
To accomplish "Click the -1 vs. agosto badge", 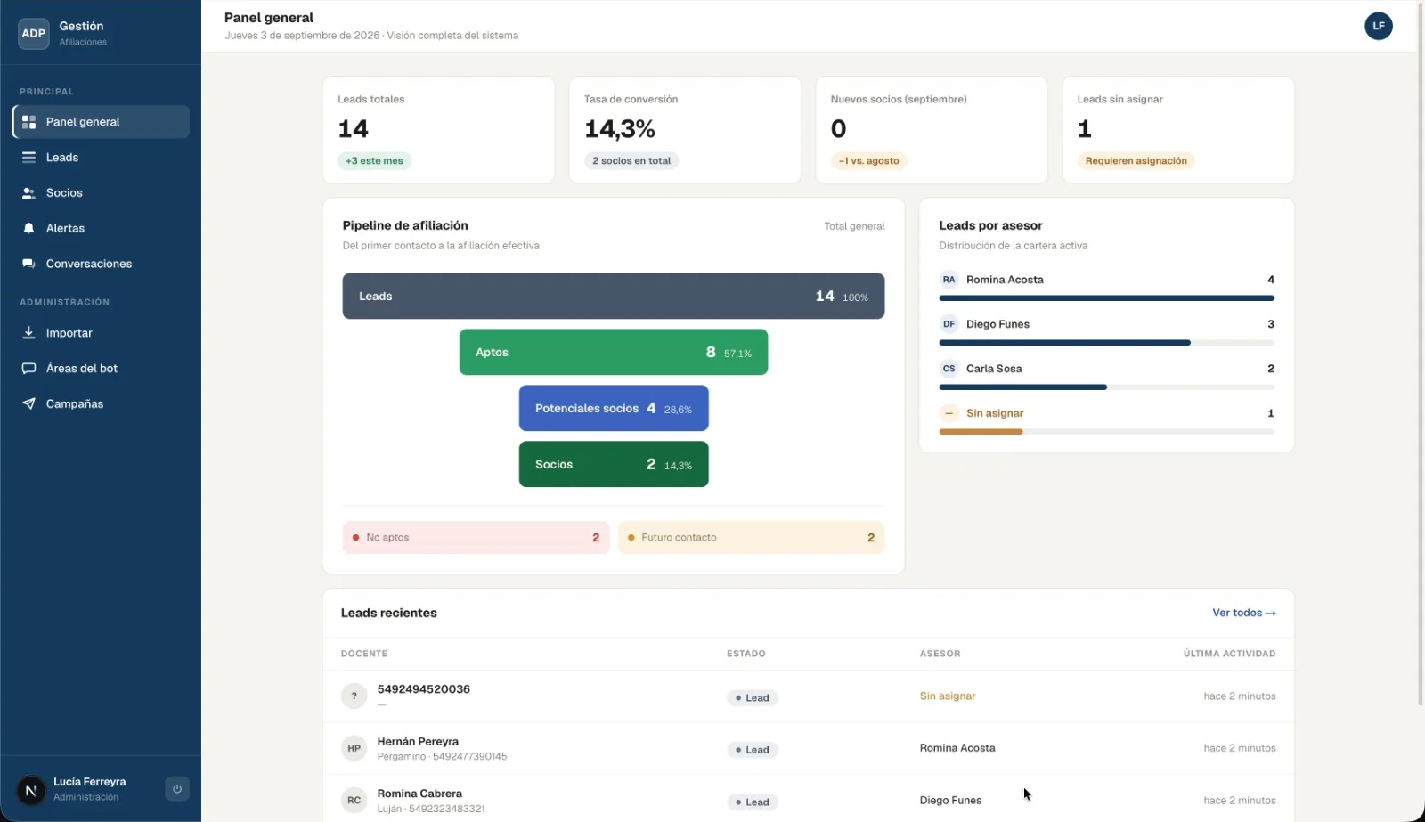I will [x=868, y=161].
